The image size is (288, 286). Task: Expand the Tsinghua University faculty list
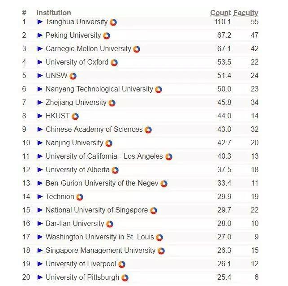[40, 22]
